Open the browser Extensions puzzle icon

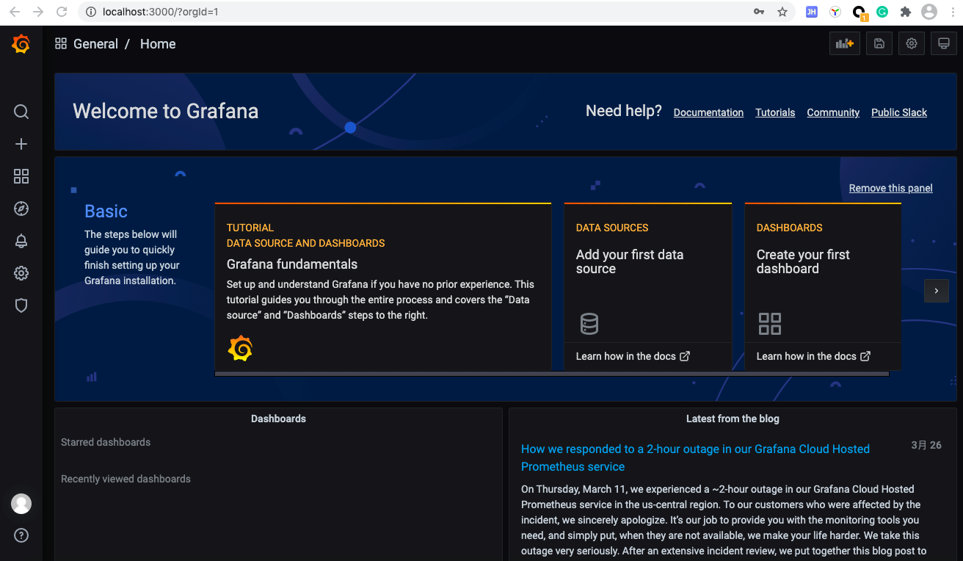tap(906, 12)
